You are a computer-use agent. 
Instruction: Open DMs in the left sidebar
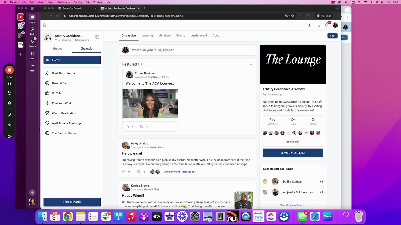pos(32,29)
